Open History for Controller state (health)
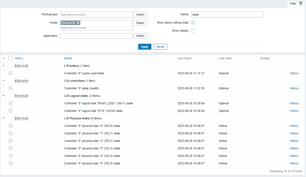This screenshot has width=306, height=177. coord(294,88)
